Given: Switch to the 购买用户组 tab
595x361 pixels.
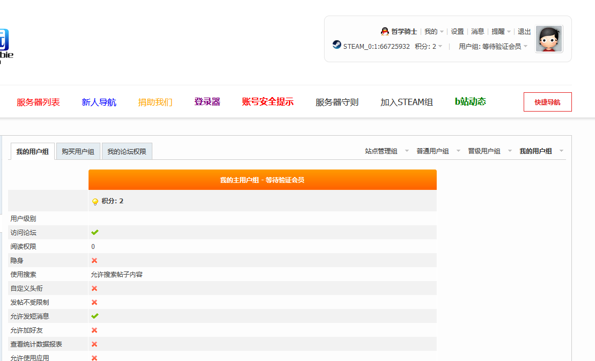Looking at the screenshot, I should pyautogui.click(x=78, y=151).
